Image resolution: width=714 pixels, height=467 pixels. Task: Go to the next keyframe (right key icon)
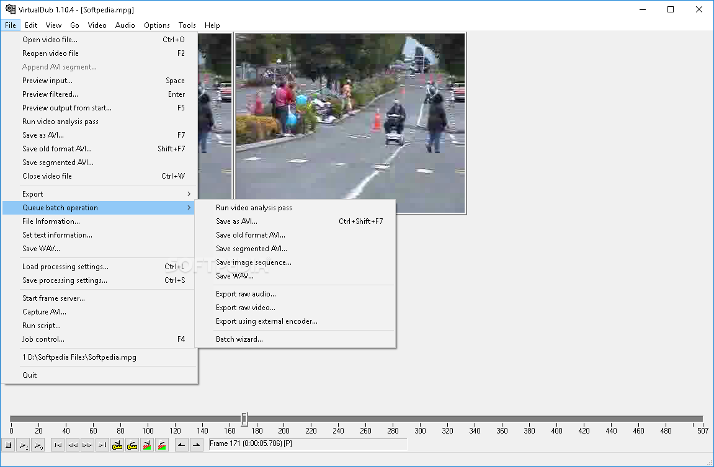coord(132,445)
